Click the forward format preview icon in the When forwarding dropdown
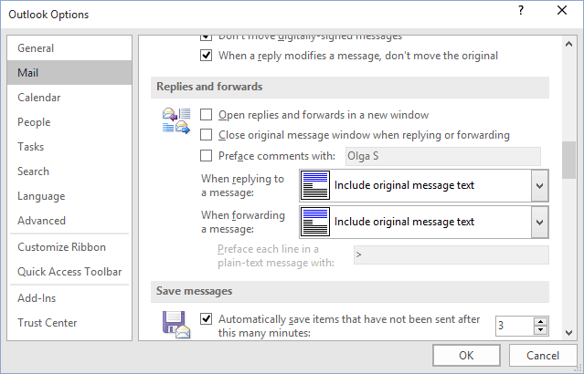Screen dimensions: 584x374 [x=315, y=222]
